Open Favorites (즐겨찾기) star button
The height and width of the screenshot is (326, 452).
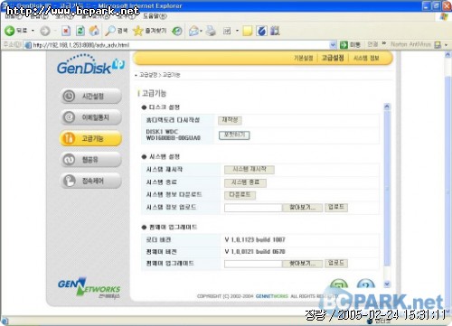pyautogui.click(x=150, y=31)
